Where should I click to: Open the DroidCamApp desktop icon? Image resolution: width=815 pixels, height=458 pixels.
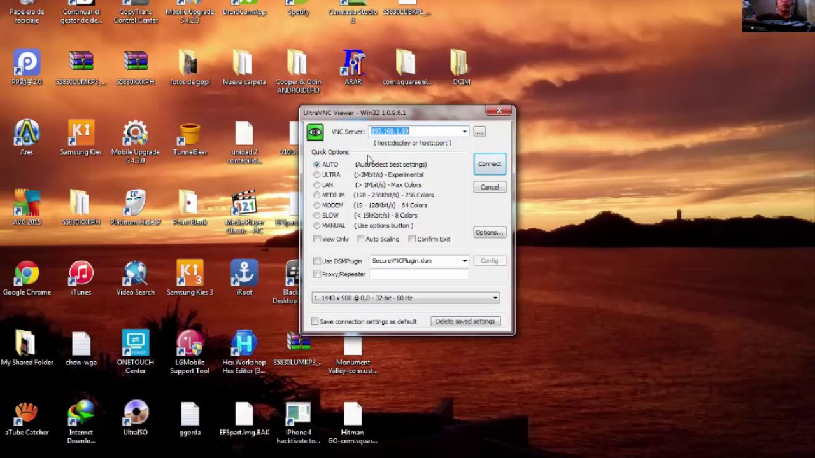click(244, 8)
